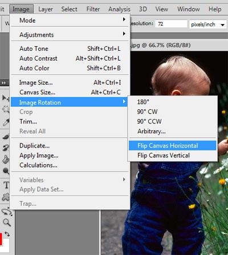Screen dimensions: 228x255
Task: Open the Select menu
Action: (69, 9)
